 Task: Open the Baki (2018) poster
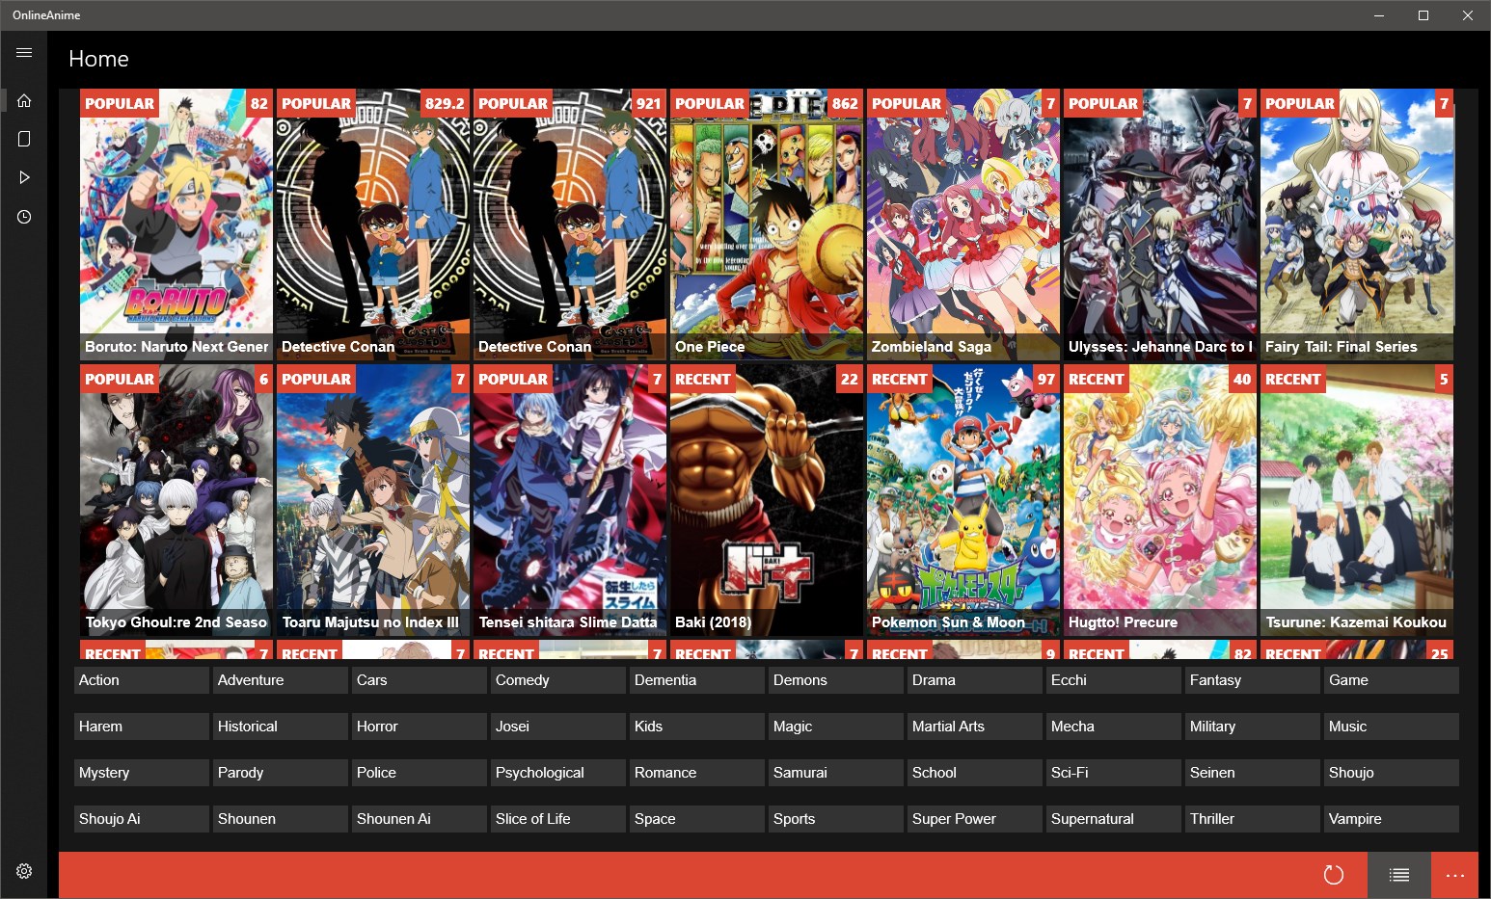[x=767, y=500]
